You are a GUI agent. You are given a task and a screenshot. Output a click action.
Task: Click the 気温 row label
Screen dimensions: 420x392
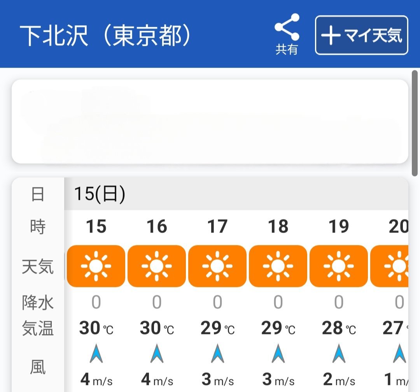tap(38, 329)
